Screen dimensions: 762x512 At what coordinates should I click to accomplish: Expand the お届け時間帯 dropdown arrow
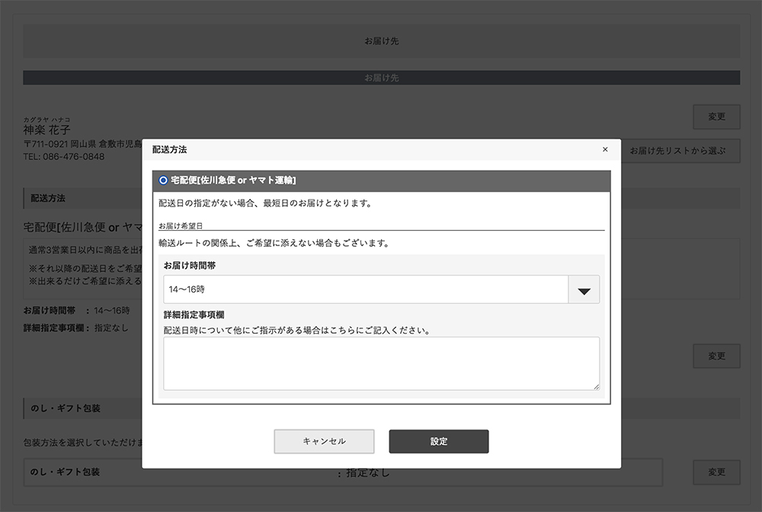(584, 290)
